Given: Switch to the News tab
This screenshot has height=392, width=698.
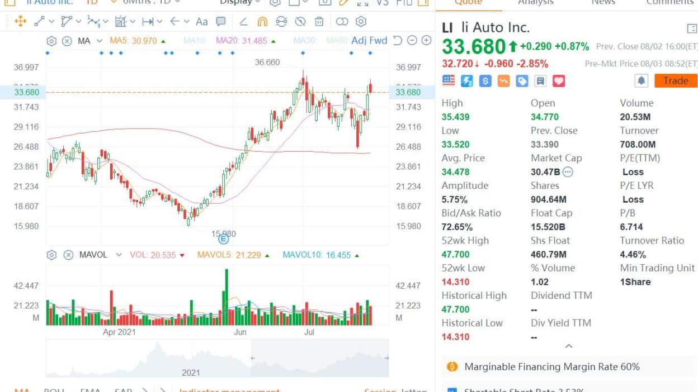Looking at the screenshot, I should tap(603, 3).
